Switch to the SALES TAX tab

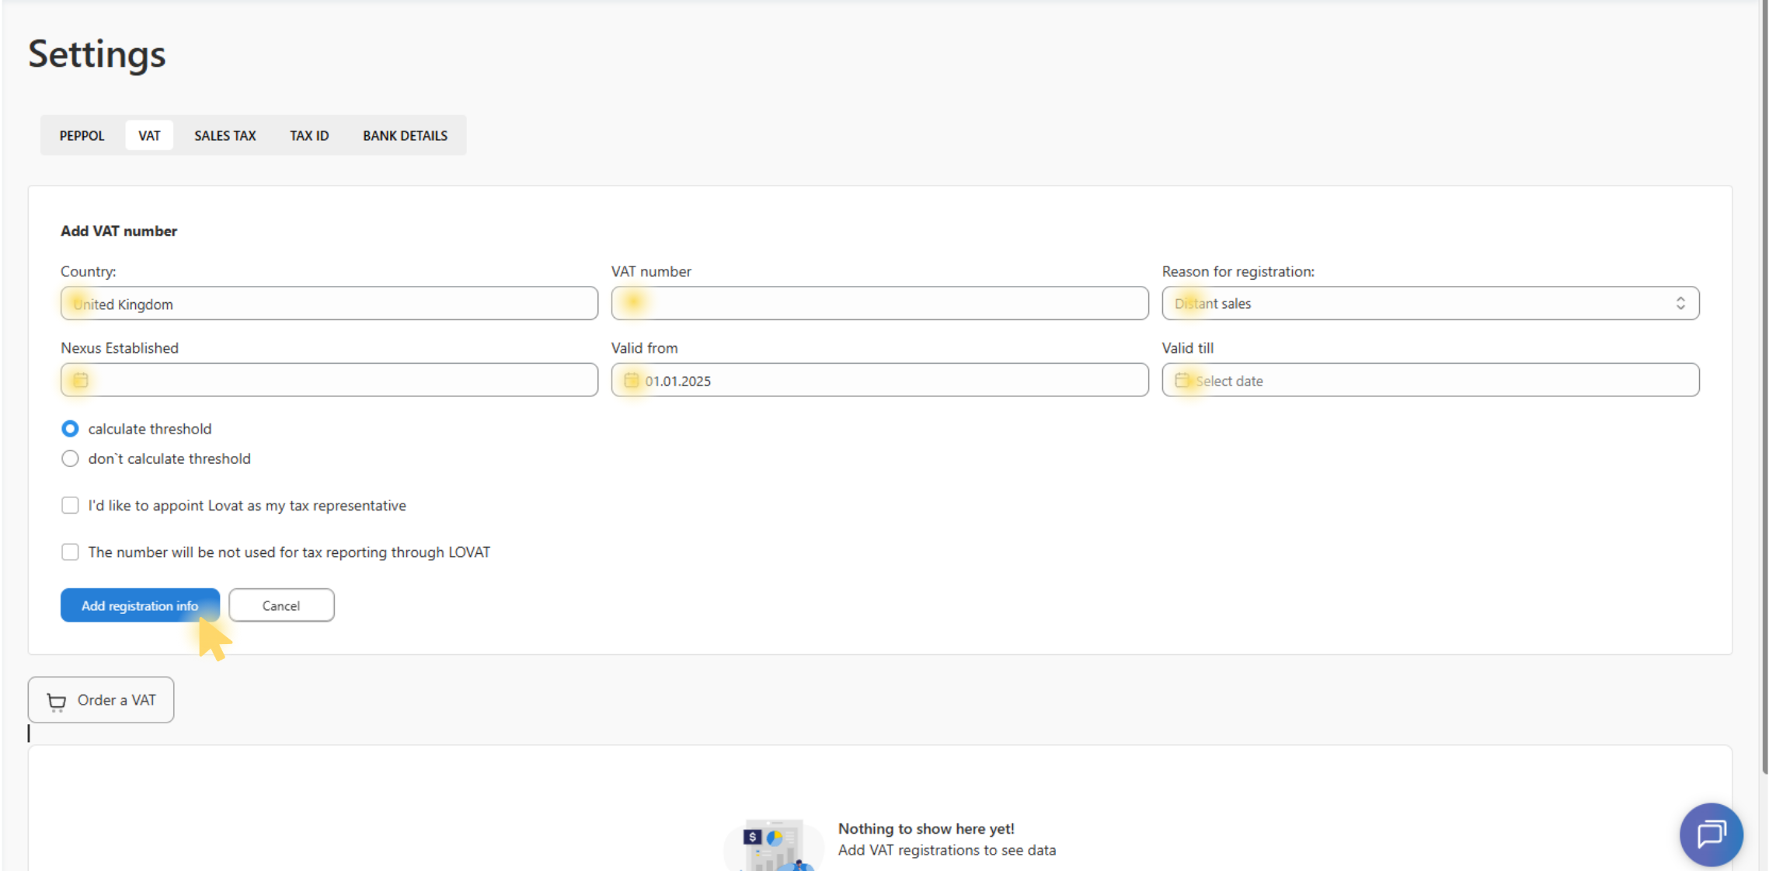pyautogui.click(x=225, y=135)
